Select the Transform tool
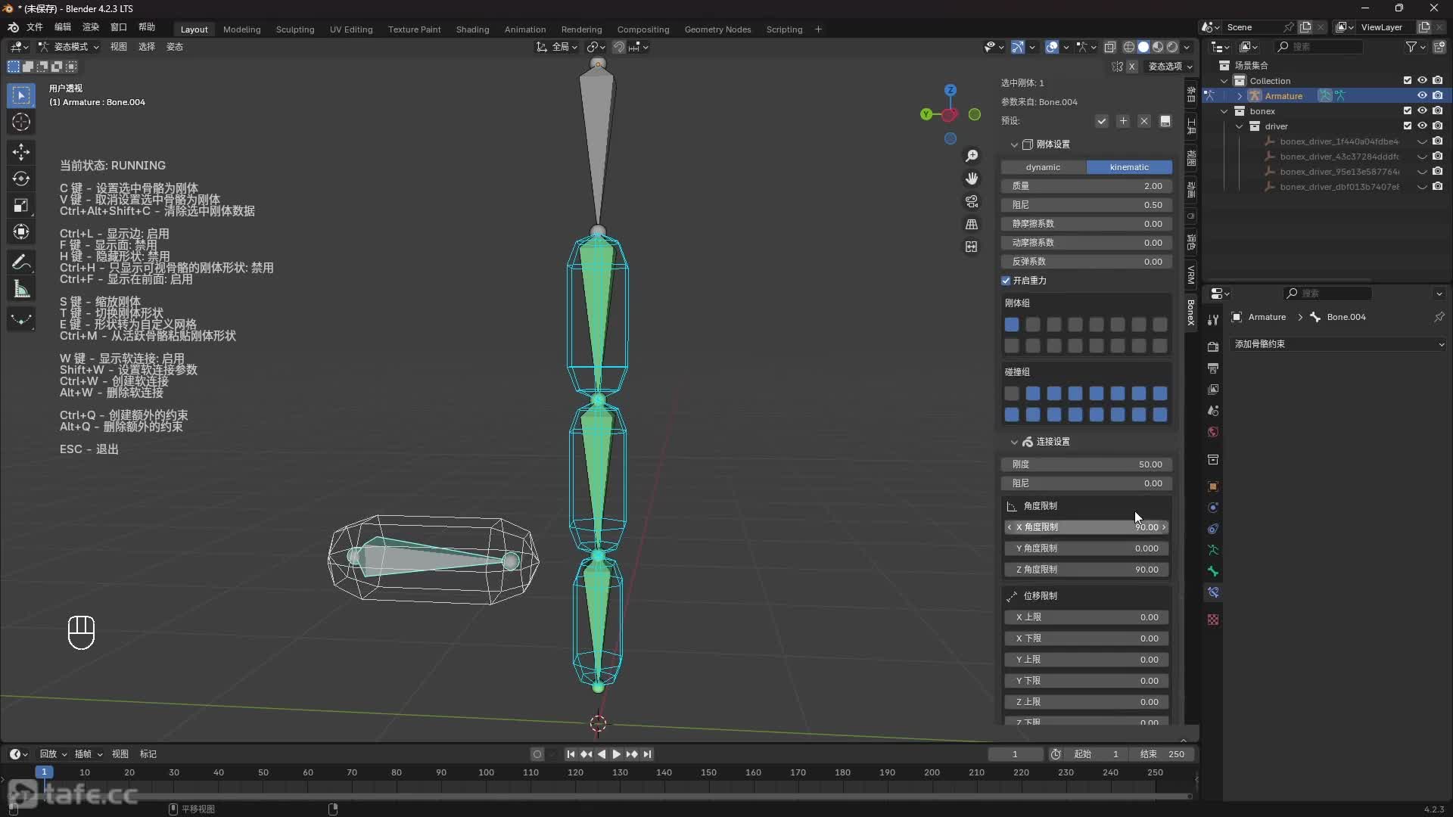This screenshot has width=1453, height=817. click(x=21, y=231)
